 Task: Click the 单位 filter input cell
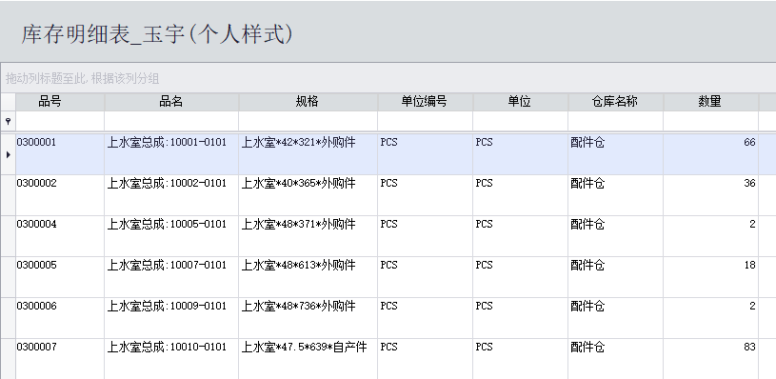520,121
